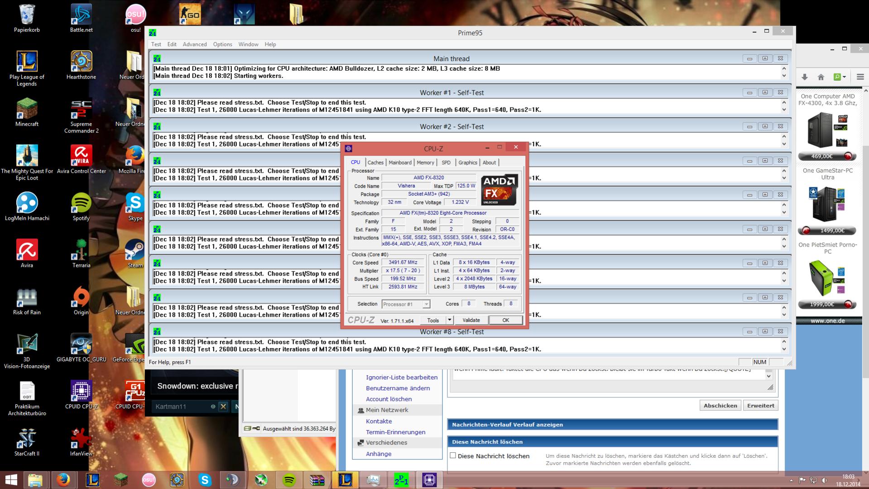Screen dimensions: 869x489
Task: Click OK in the CPU-Z window
Action: point(505,320)
